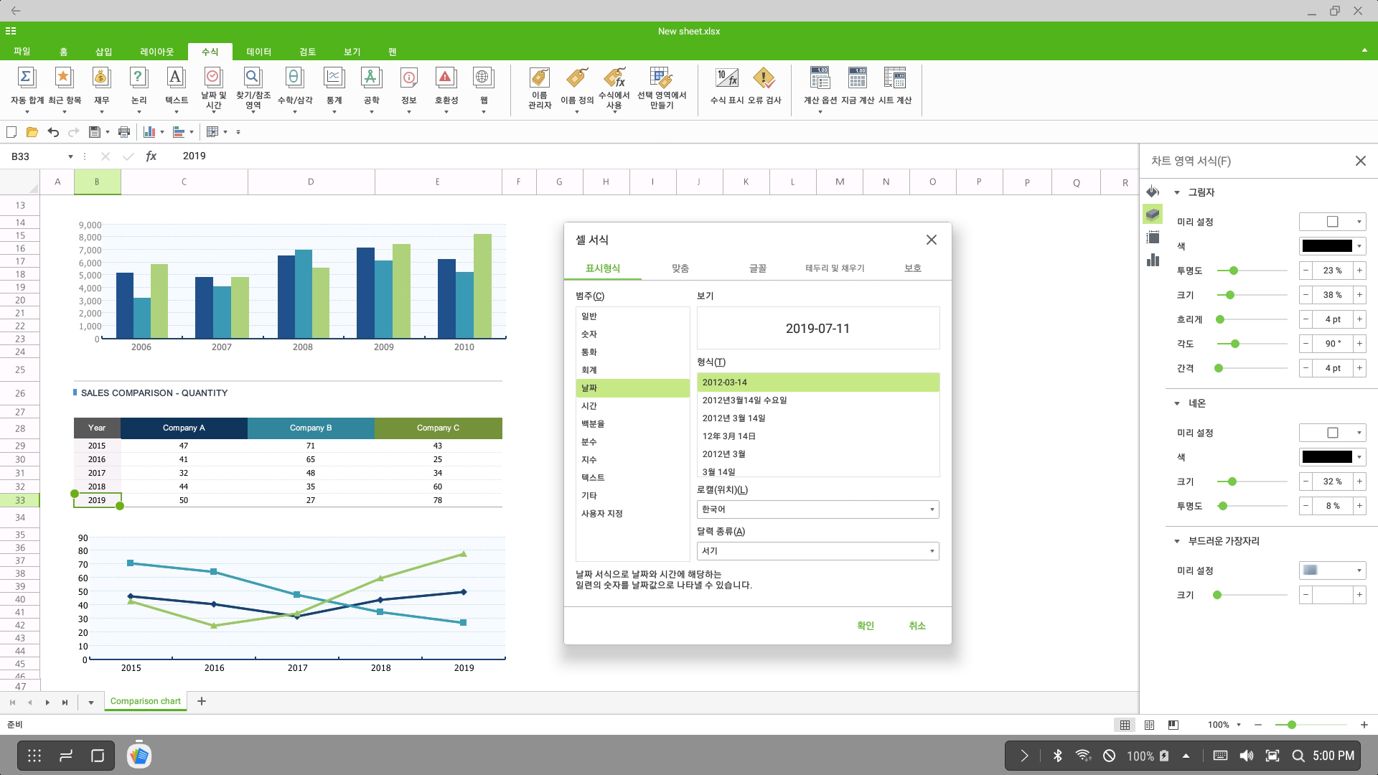Click Calculate Now (지금 계산)
This screenshot has width=1378, height=775.
[858, 87]
